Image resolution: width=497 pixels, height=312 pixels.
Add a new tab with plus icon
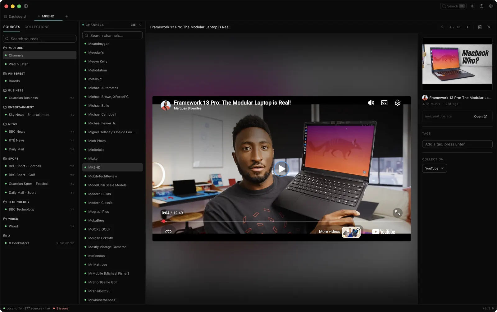coord(66,16)
